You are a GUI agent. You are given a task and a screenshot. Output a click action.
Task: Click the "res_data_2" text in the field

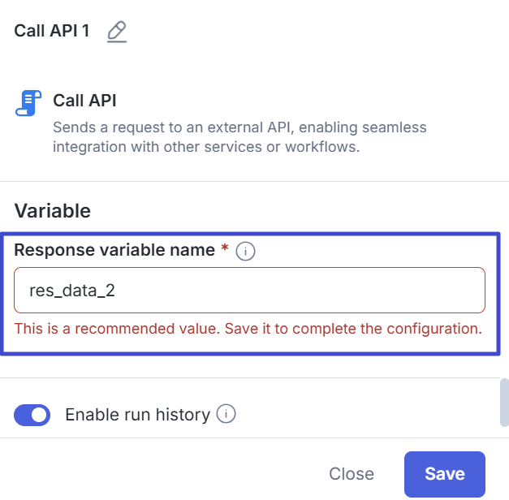tap(72, 290)
